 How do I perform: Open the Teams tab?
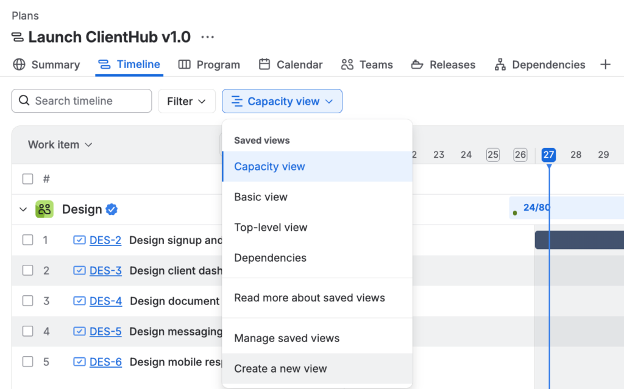tap(367, 65)
